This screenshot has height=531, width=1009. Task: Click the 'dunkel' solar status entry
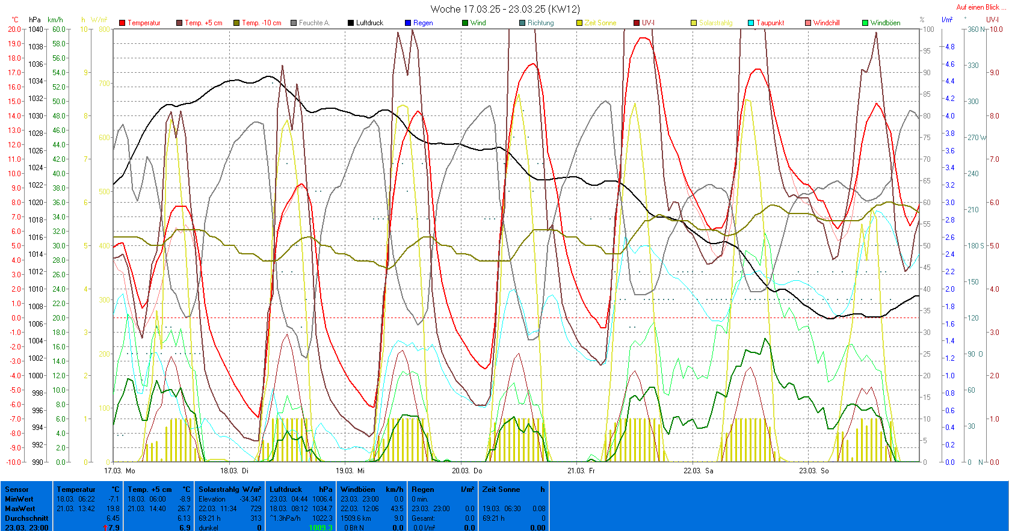pyautogui.click(x=208, y=528)
